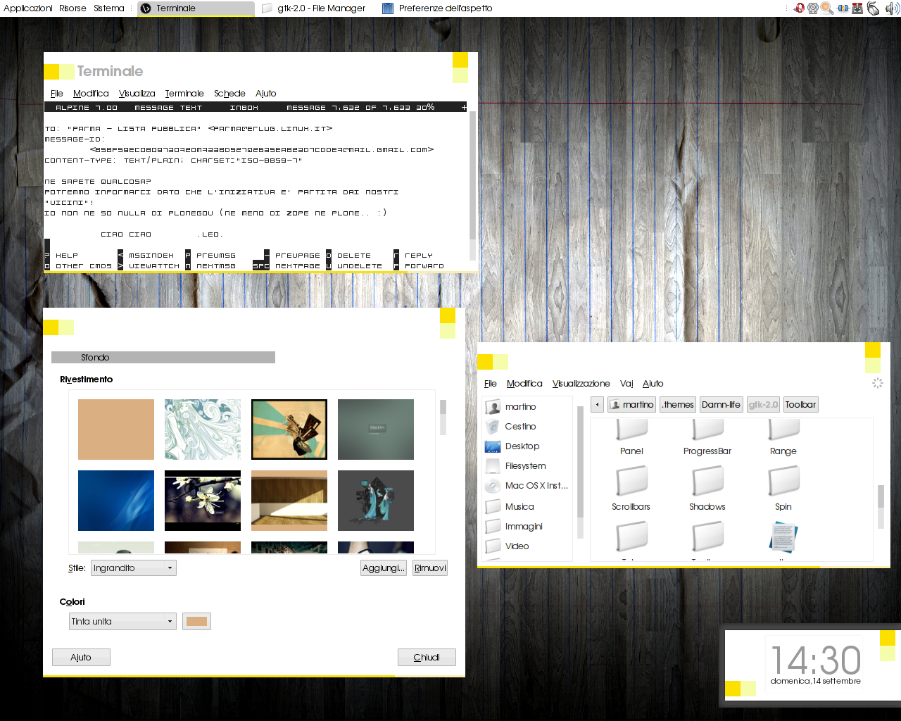Open the Sistema panel menu
This screenshot has width=901, height=721.
coord(108,8)
